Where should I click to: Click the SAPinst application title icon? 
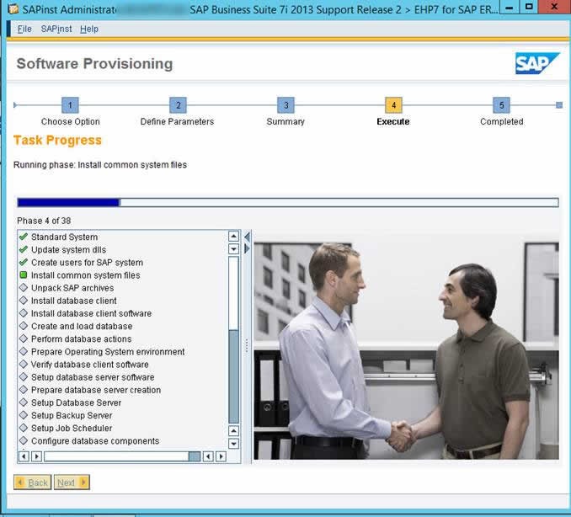13,8
